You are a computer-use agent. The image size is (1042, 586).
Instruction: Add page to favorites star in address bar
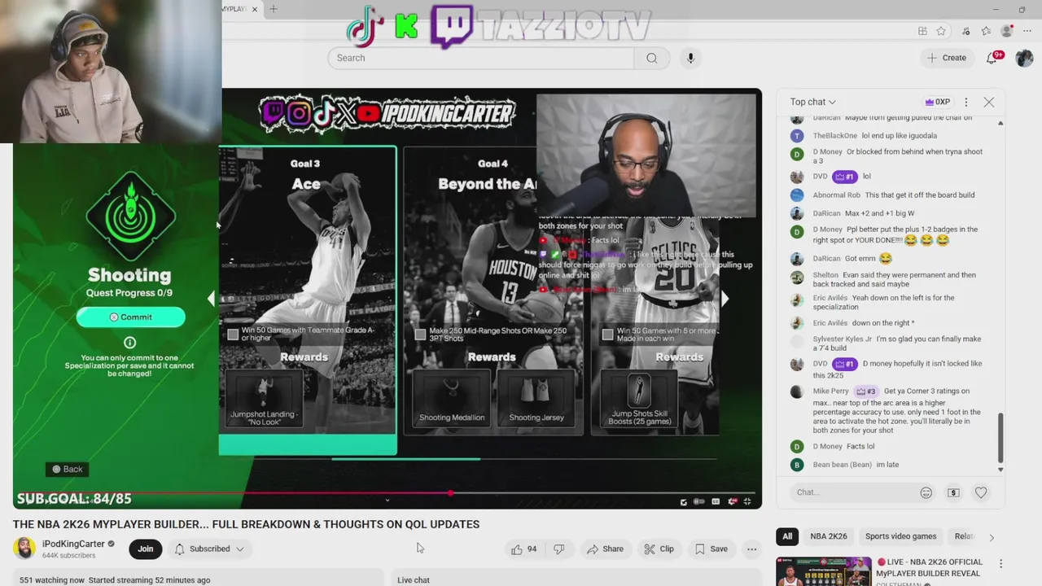tap(941, 31)
